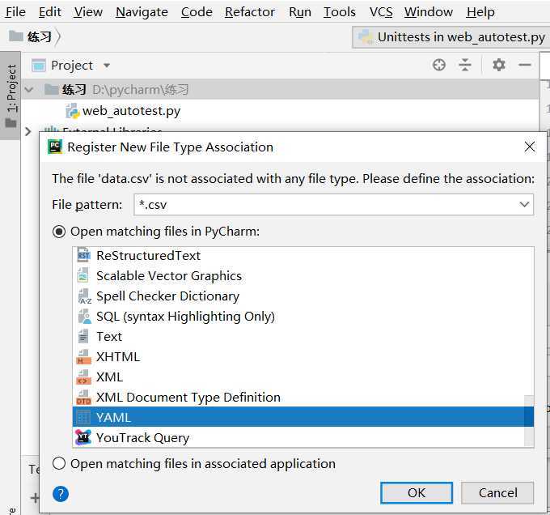Image resolution: width=550 pixels, height=515 pixels.
Task: Click the locate/scroll-from-source crosshair icon
Action: pos(439,65)
